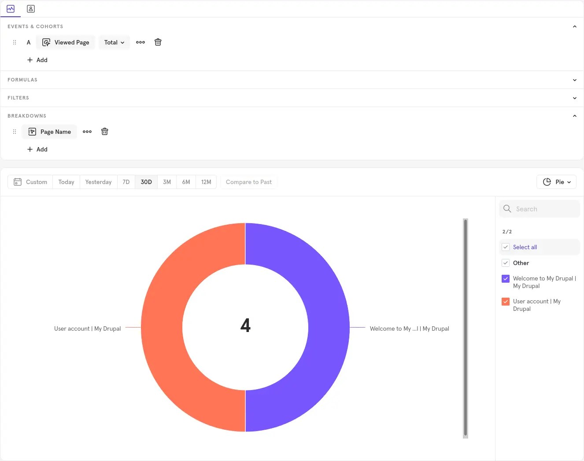Grab the drag handle for event A
This screenshot has height=461, width=584.
point(15,42)
